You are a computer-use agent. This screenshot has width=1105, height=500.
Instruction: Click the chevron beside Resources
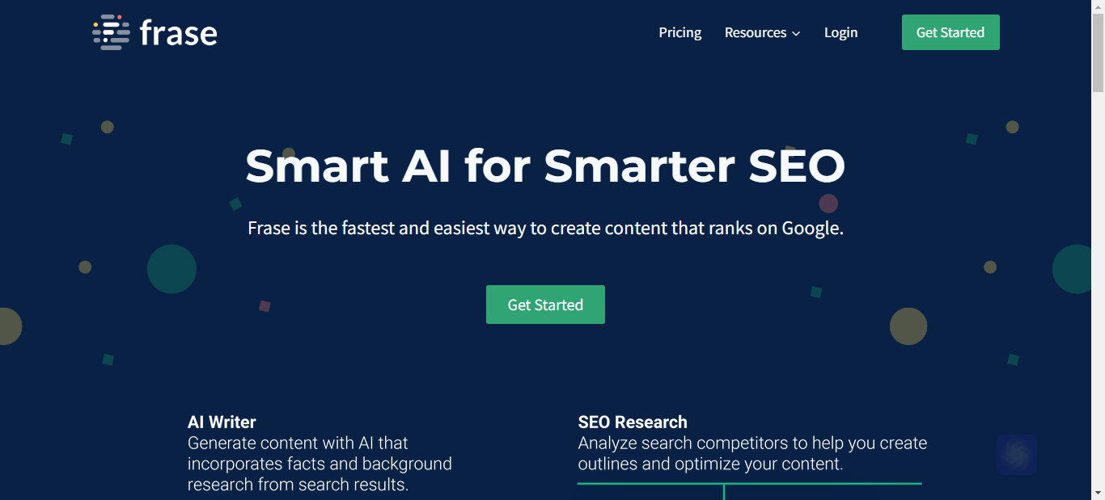[x=796, y=34]
